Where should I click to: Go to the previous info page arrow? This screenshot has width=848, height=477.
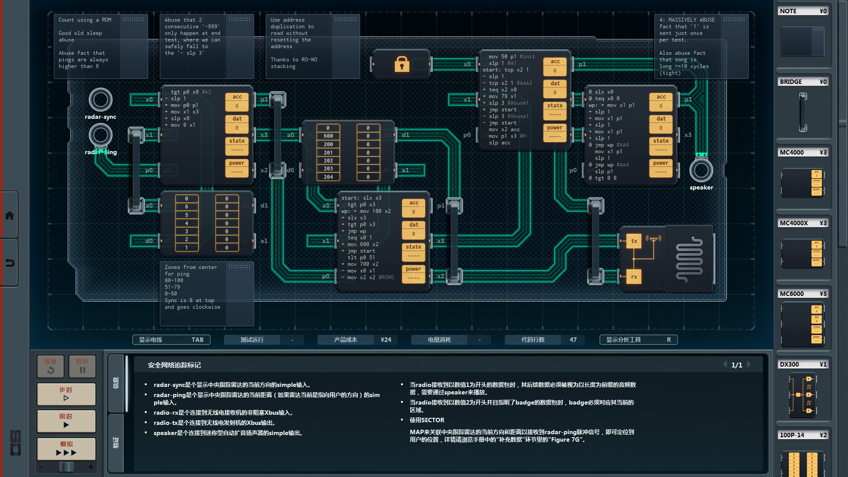[x=725, y=364]
